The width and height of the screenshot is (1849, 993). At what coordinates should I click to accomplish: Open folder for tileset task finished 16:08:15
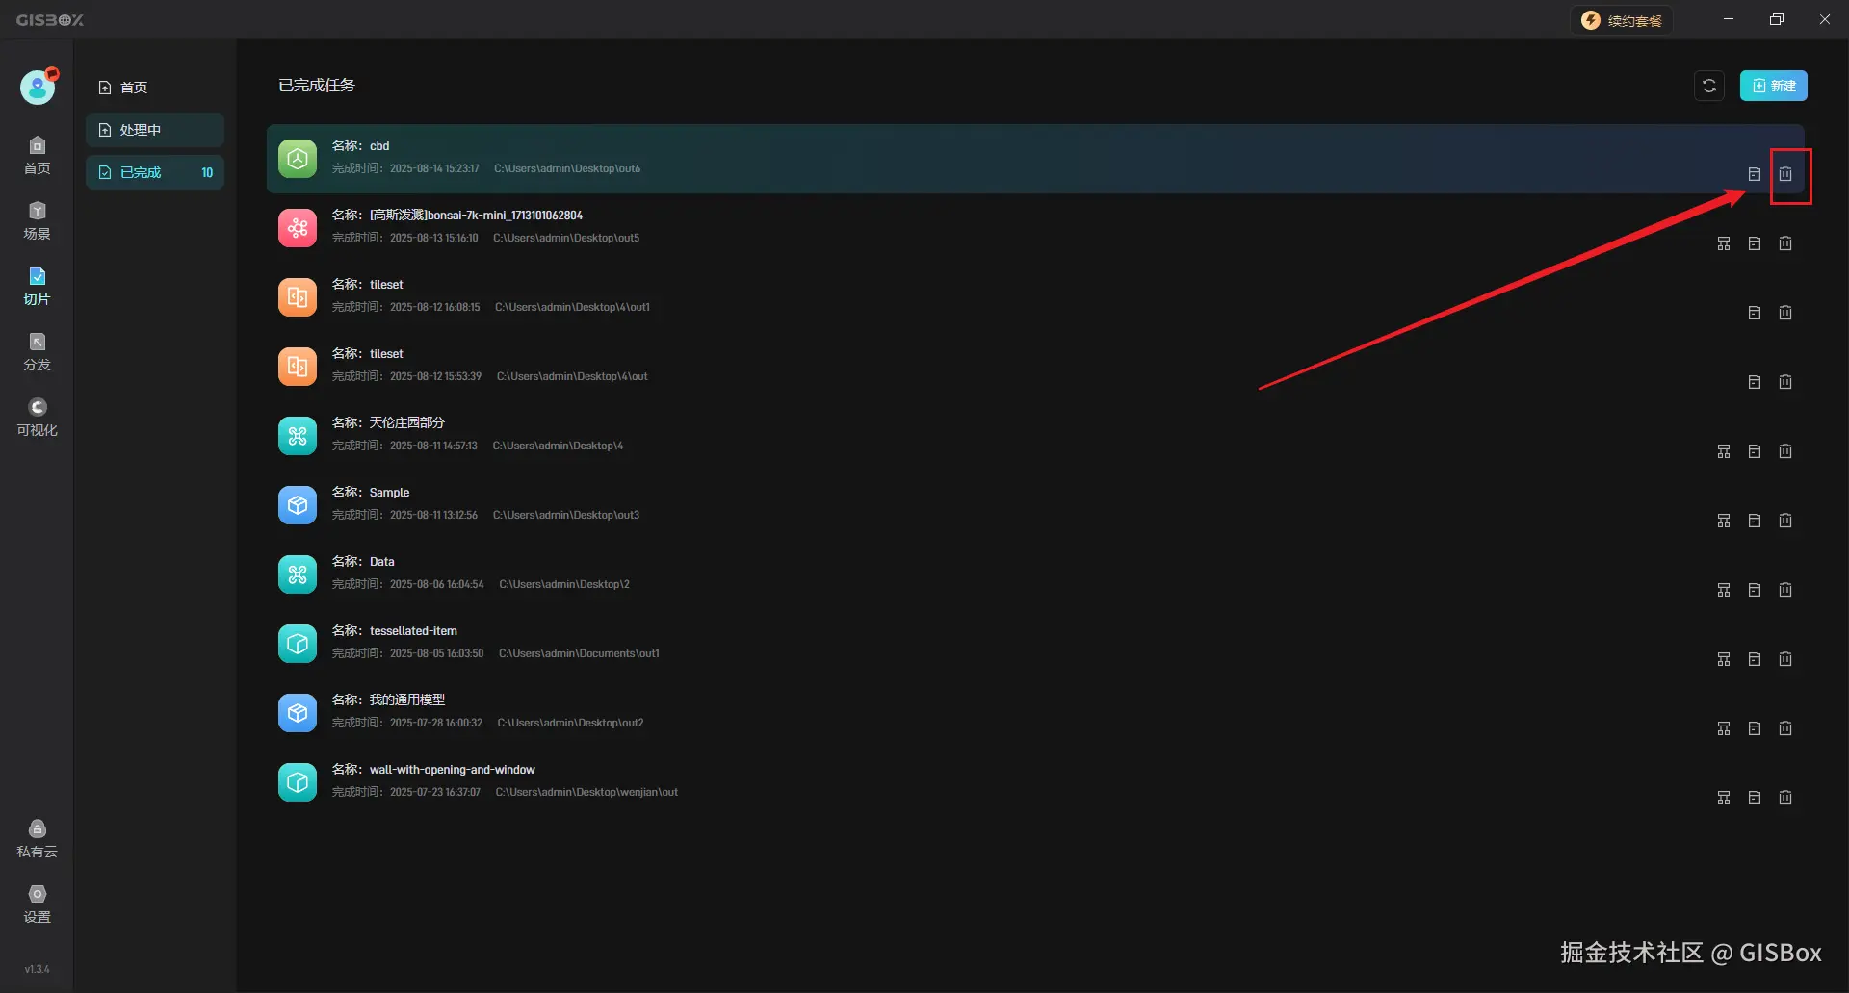1755,313
